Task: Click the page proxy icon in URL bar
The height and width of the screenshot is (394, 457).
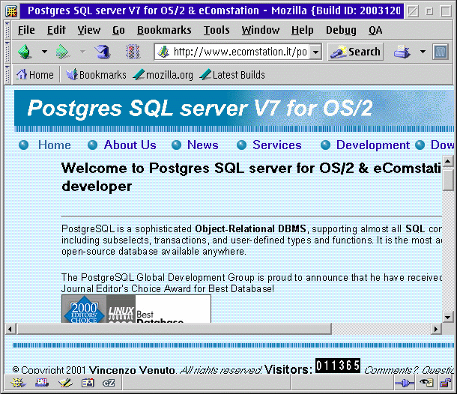Action: (x=163, y=52)
